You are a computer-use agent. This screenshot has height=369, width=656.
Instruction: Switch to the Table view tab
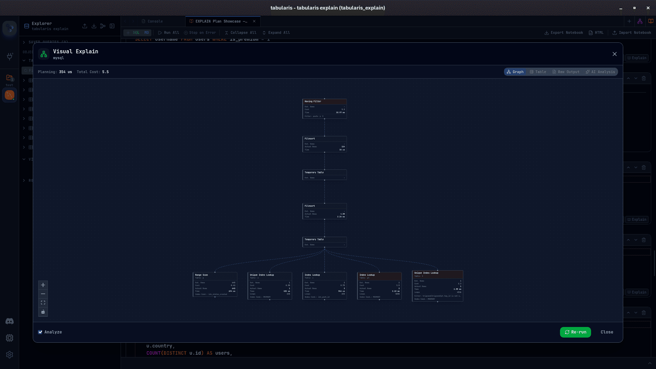(x=538, y=72)
